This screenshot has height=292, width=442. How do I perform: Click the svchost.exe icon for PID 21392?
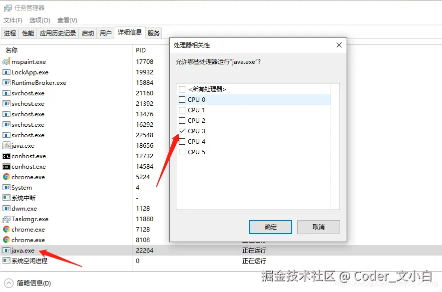6,104
